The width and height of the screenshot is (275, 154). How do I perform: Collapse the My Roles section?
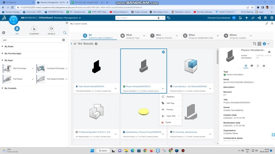point(2,46)
